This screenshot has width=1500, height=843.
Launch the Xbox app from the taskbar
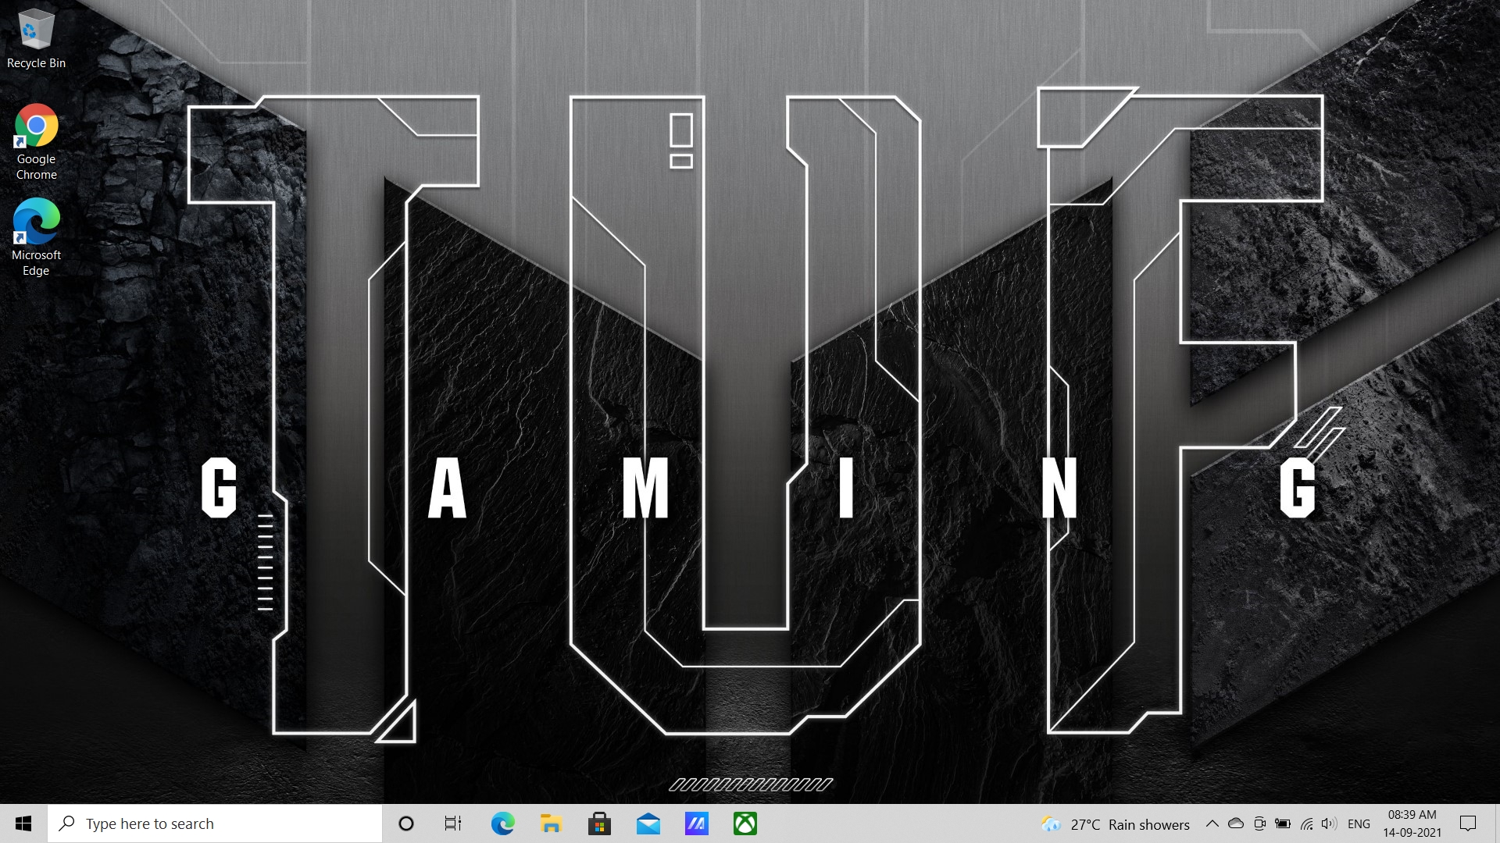pyautogui.click(x=745, y=823)
